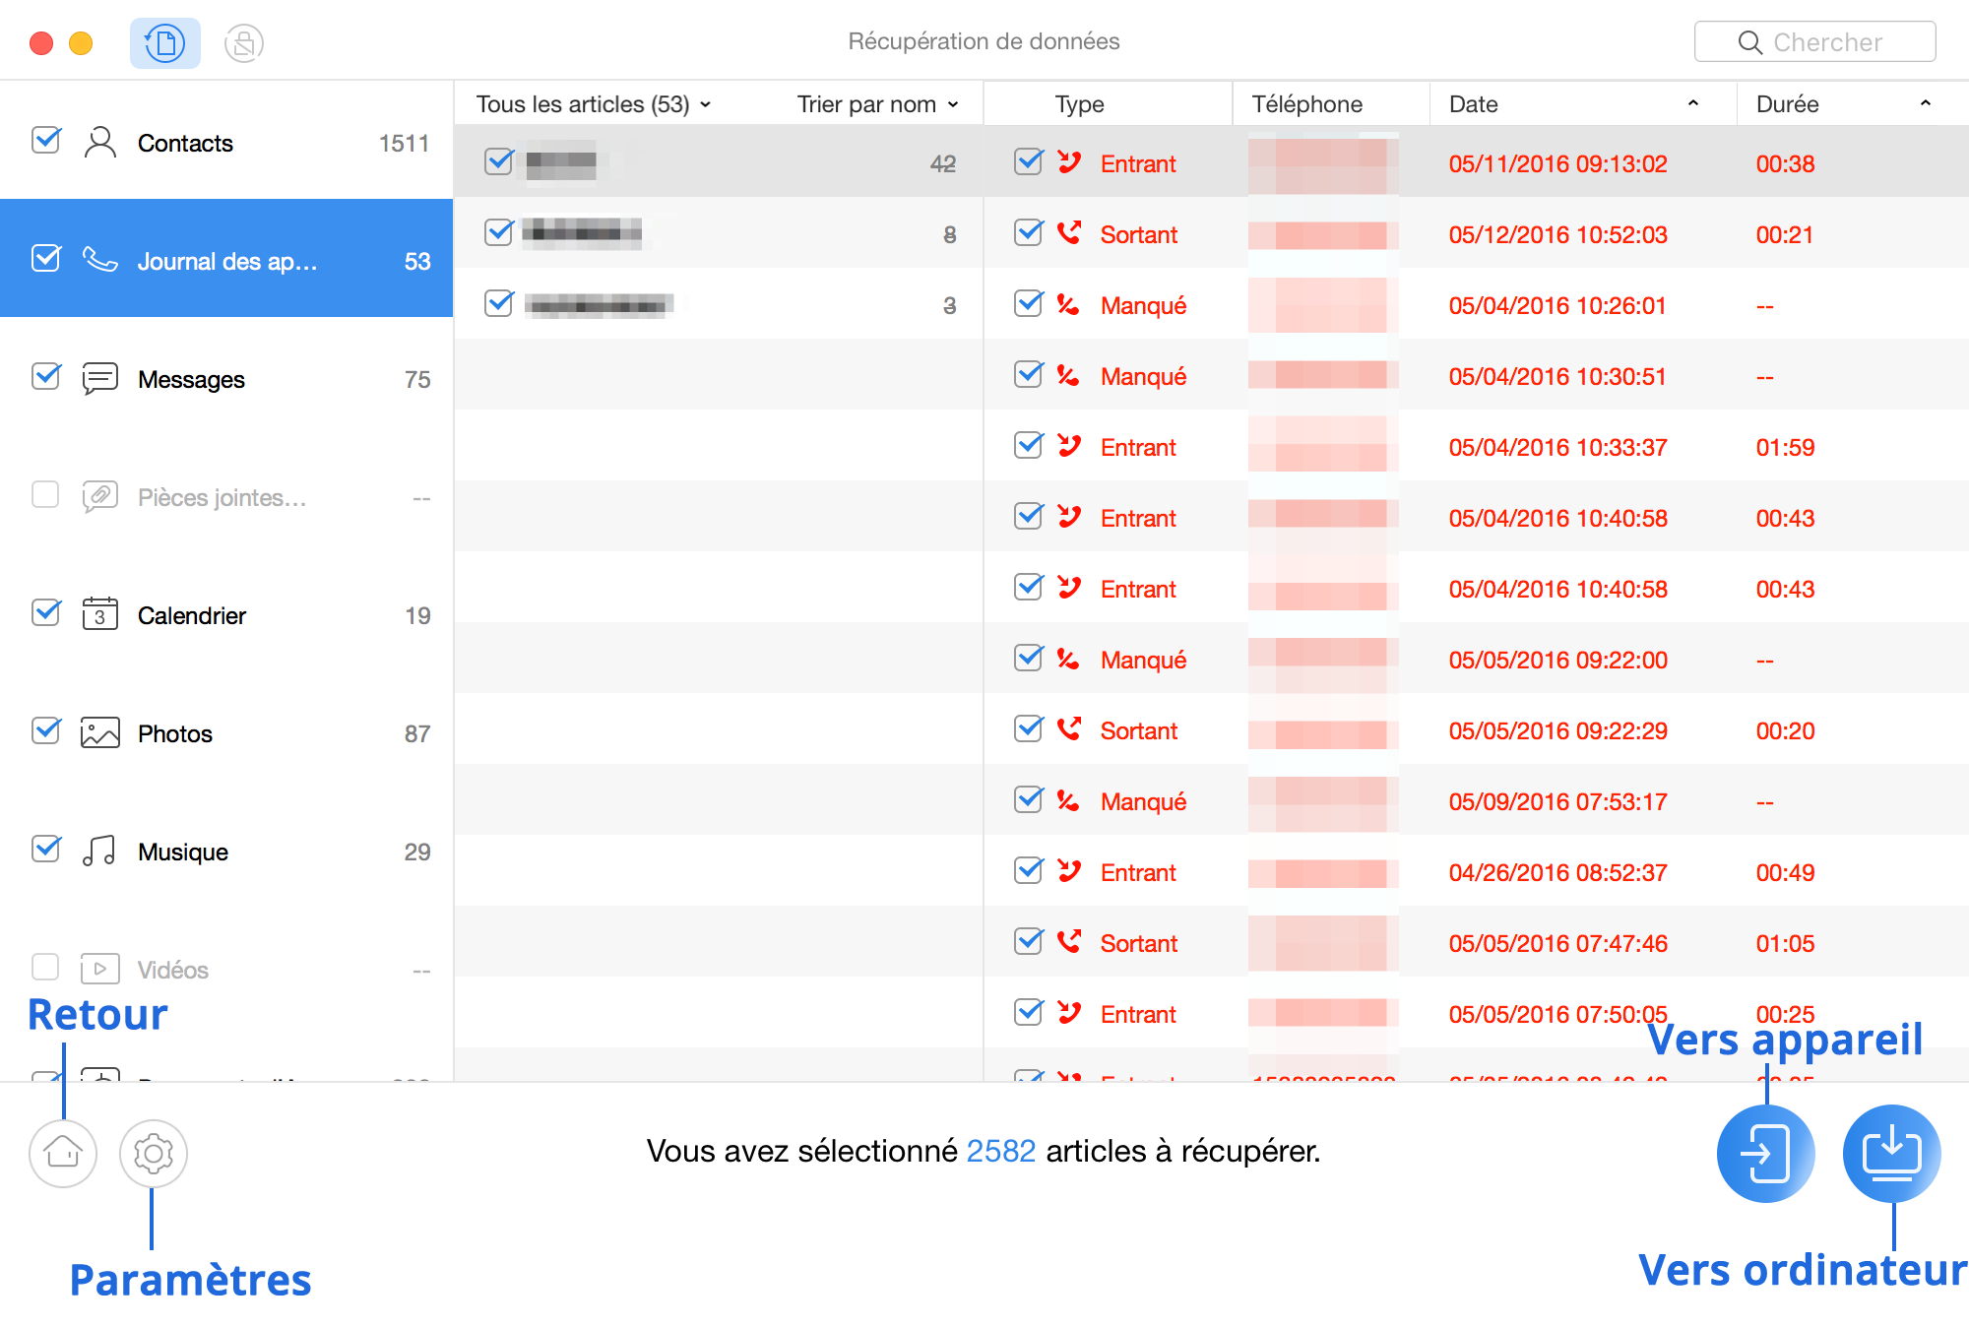Click the Messages speech bubble icon
1969x1327 pixels.
(99, 378)
